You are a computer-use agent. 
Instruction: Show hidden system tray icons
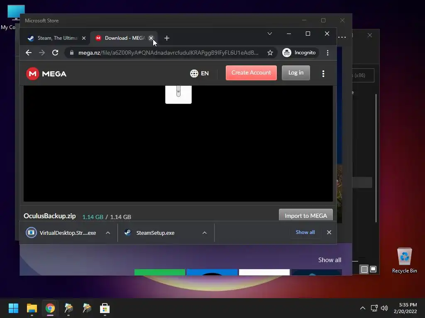point(363,308)
